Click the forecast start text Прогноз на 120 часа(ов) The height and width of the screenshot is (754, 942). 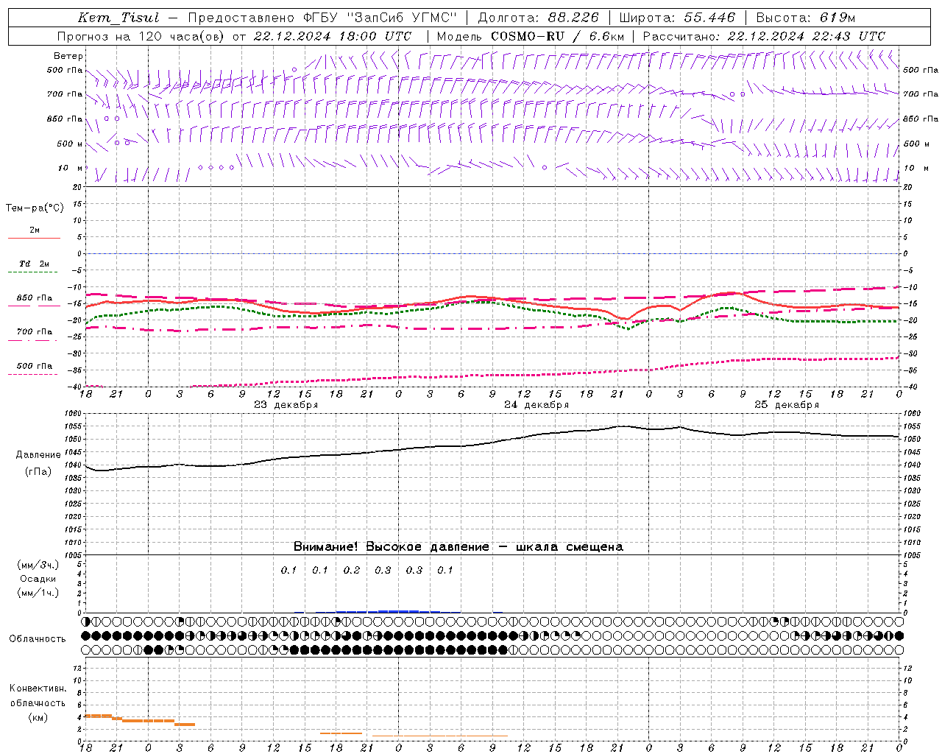click(141, 36)
